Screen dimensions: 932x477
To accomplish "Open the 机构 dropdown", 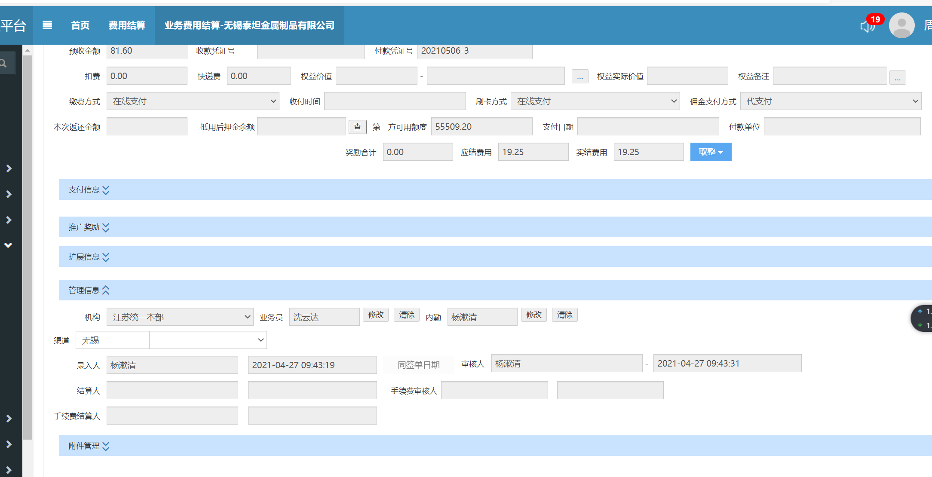I will coord(180,317).
